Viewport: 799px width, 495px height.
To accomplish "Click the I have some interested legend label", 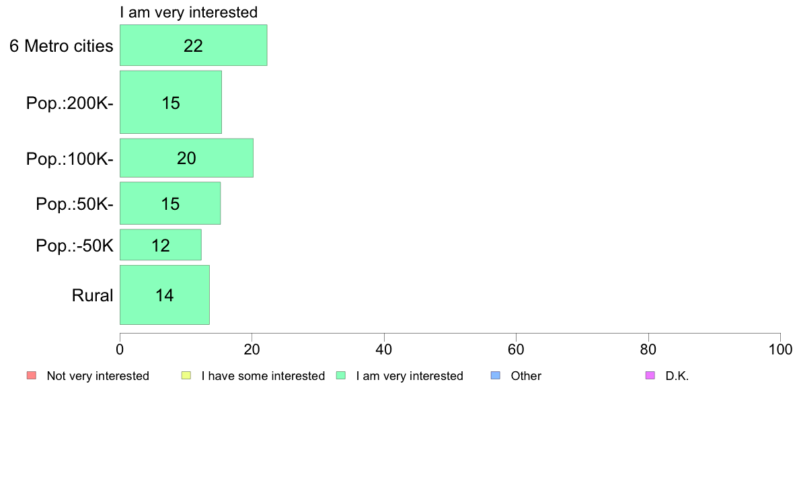I will [263, 376].
